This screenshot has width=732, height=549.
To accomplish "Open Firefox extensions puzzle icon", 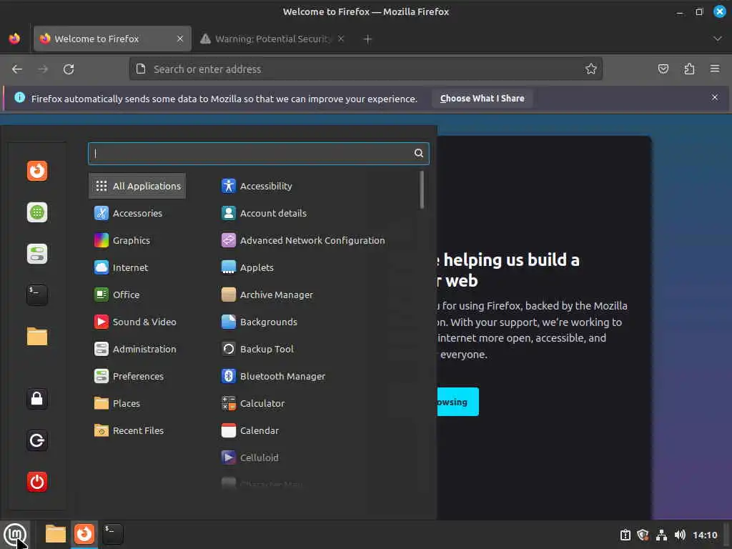I will (x=689, y=69).
